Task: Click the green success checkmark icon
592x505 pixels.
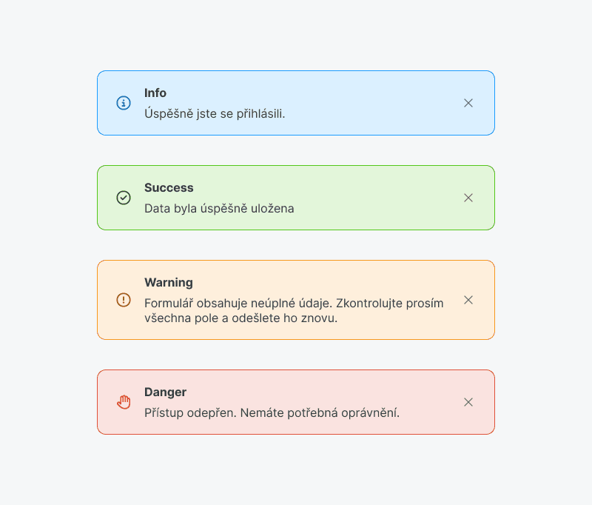Action: point(124,198)
